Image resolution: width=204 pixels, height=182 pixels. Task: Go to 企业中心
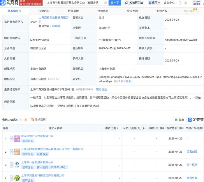[x=169, y=3]
